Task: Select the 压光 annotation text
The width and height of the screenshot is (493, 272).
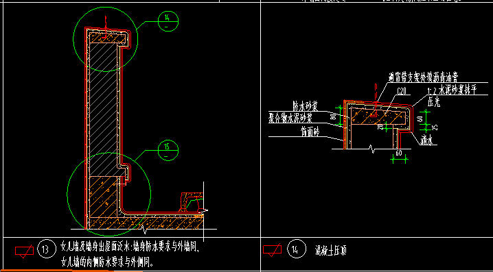Action: pyautogui.click(x=434, y=102)
